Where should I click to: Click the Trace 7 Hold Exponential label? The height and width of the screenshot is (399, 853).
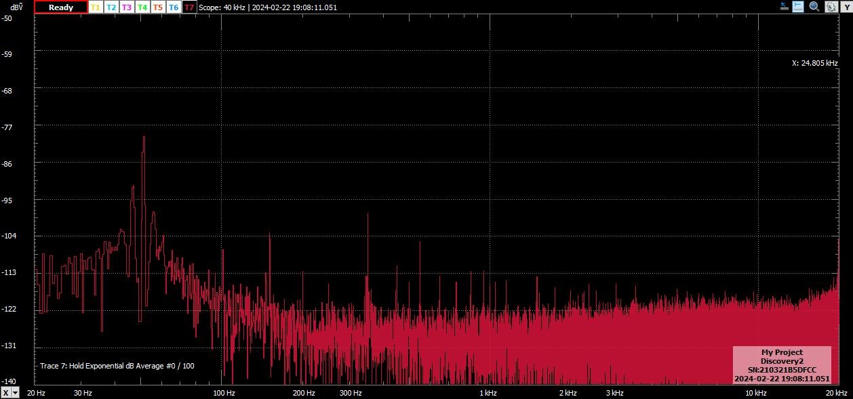pos(117,366)
